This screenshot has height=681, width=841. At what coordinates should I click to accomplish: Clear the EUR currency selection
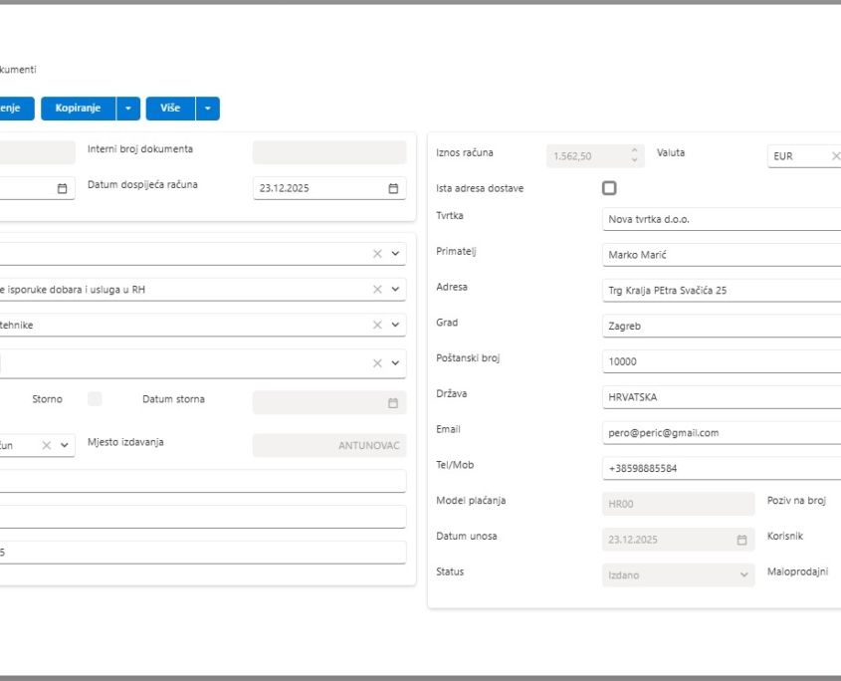point(835,156)
